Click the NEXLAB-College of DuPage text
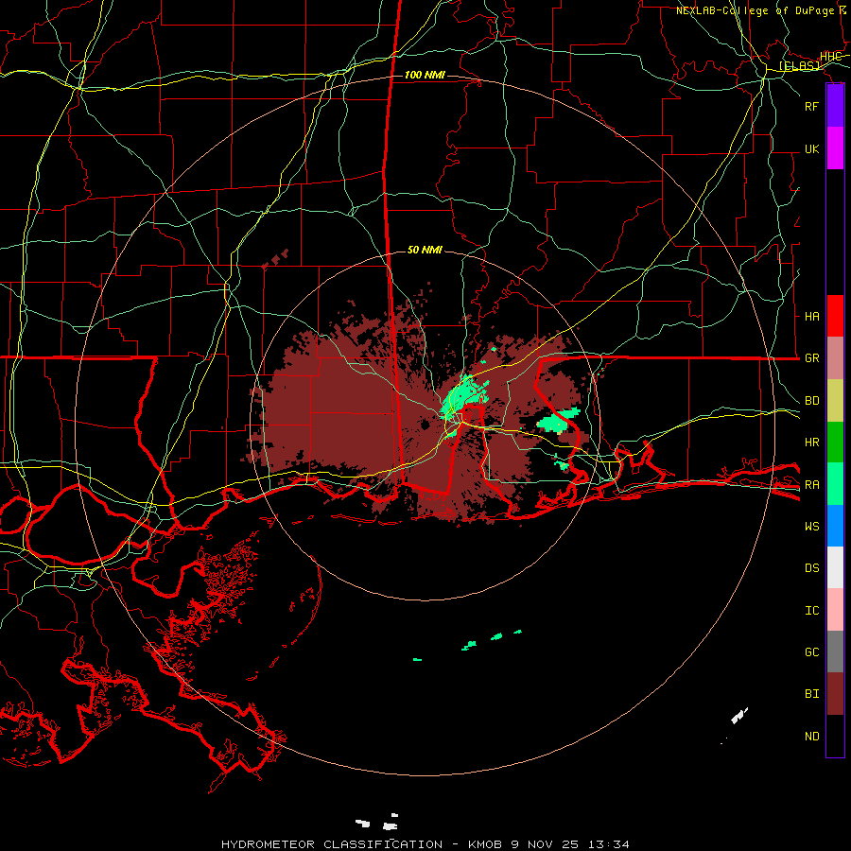The image size is (851, 851). 755,10
